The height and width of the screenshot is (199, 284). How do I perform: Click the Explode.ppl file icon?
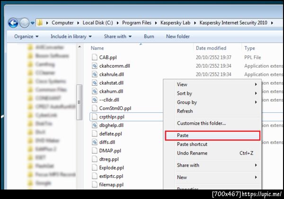tap(95, 168)
